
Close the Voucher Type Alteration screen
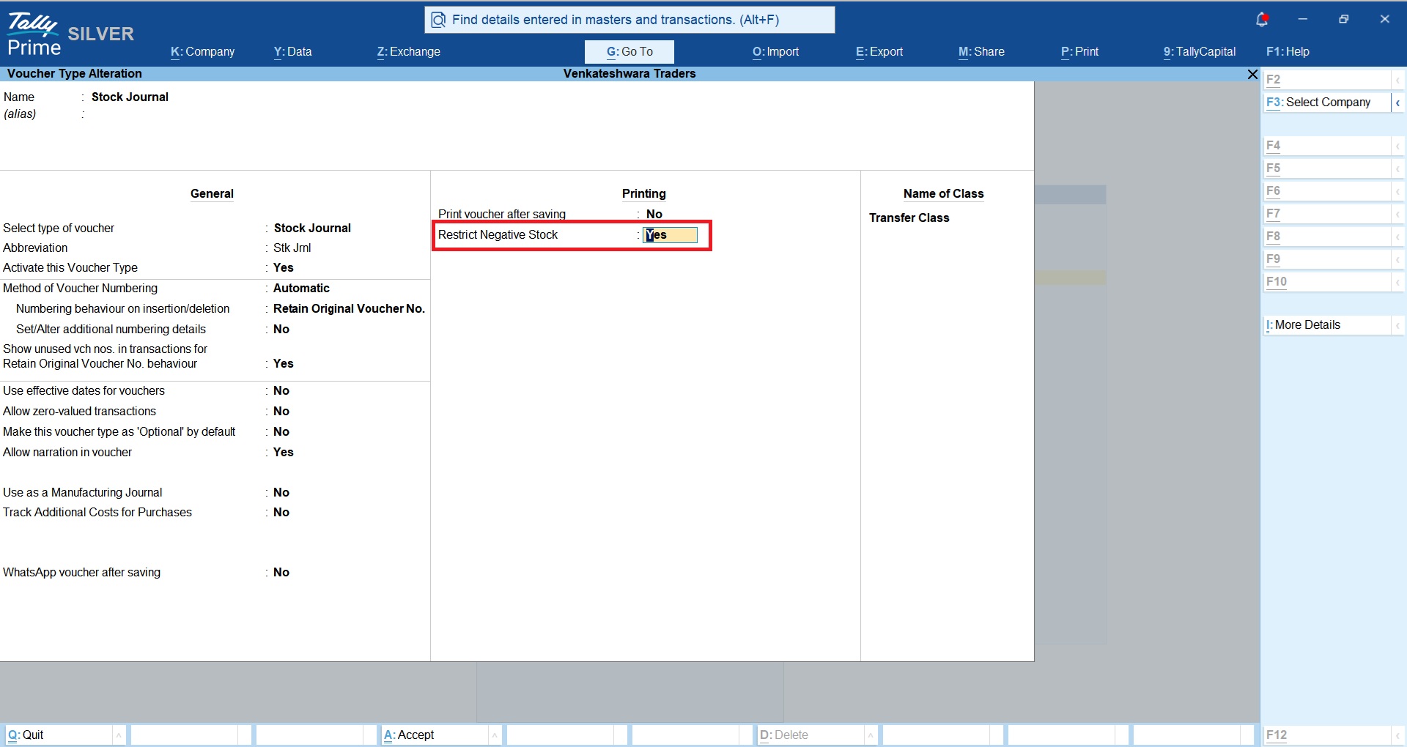[1252, 74]
